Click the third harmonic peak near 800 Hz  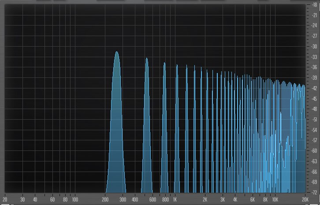164,64
